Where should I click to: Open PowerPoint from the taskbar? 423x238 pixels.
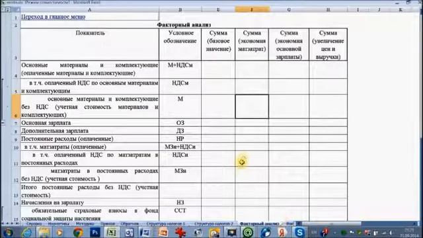(x=163, y=232)
